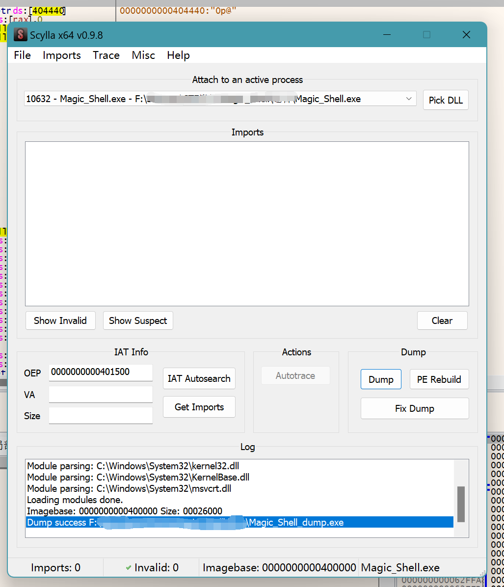Click Magic_Shell.exe in status bar
This screenshot has height=587, width=504.
click(x=400, y=567)
